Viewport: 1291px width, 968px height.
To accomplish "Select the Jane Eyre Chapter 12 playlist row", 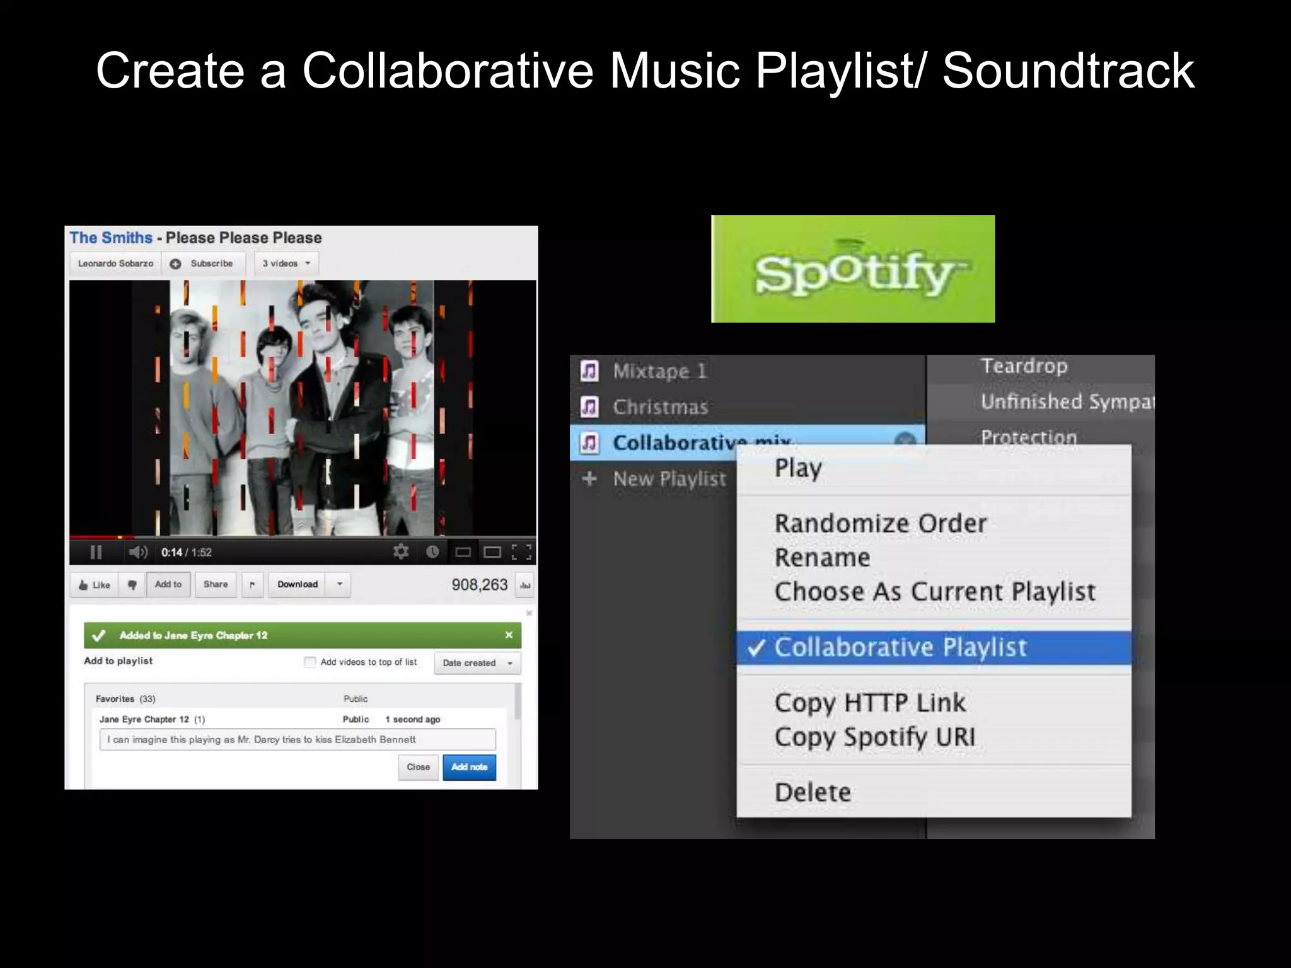I will click(x=300, y=719).
